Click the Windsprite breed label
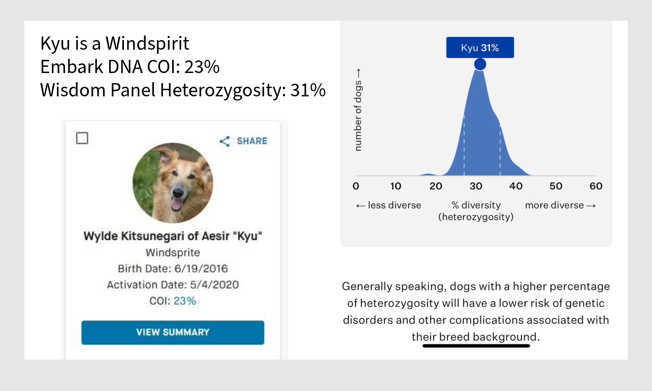This screenshot has width=652, height=391. click(x=173, y=253)
